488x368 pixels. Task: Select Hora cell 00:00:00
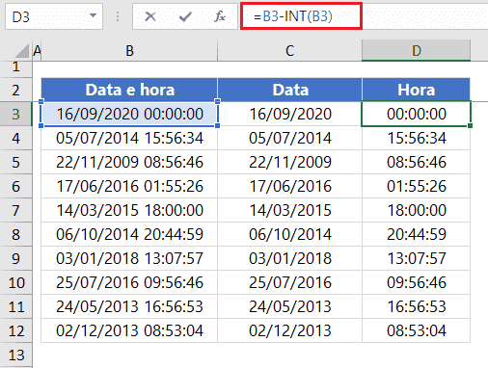416,114
